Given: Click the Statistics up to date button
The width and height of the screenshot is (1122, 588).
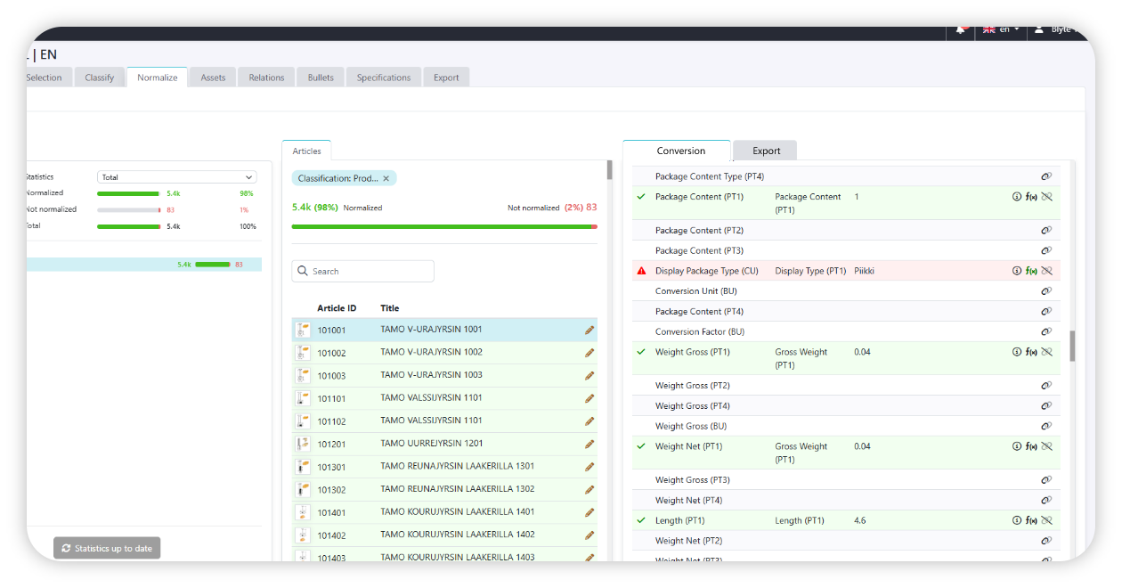Looking at the screenshot, I should 107,548.
